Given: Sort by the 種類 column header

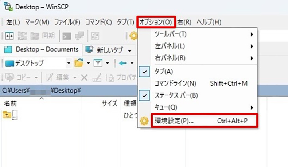Looking at the screenshot, I should tap(130, 103).
